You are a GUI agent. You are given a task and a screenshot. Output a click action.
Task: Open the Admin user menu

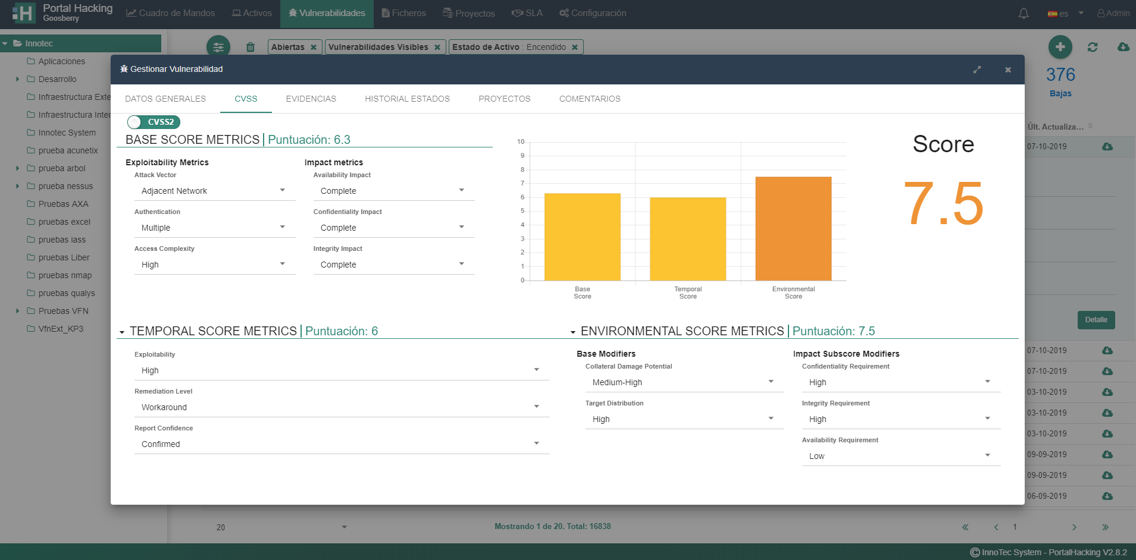click(1113, 13)
